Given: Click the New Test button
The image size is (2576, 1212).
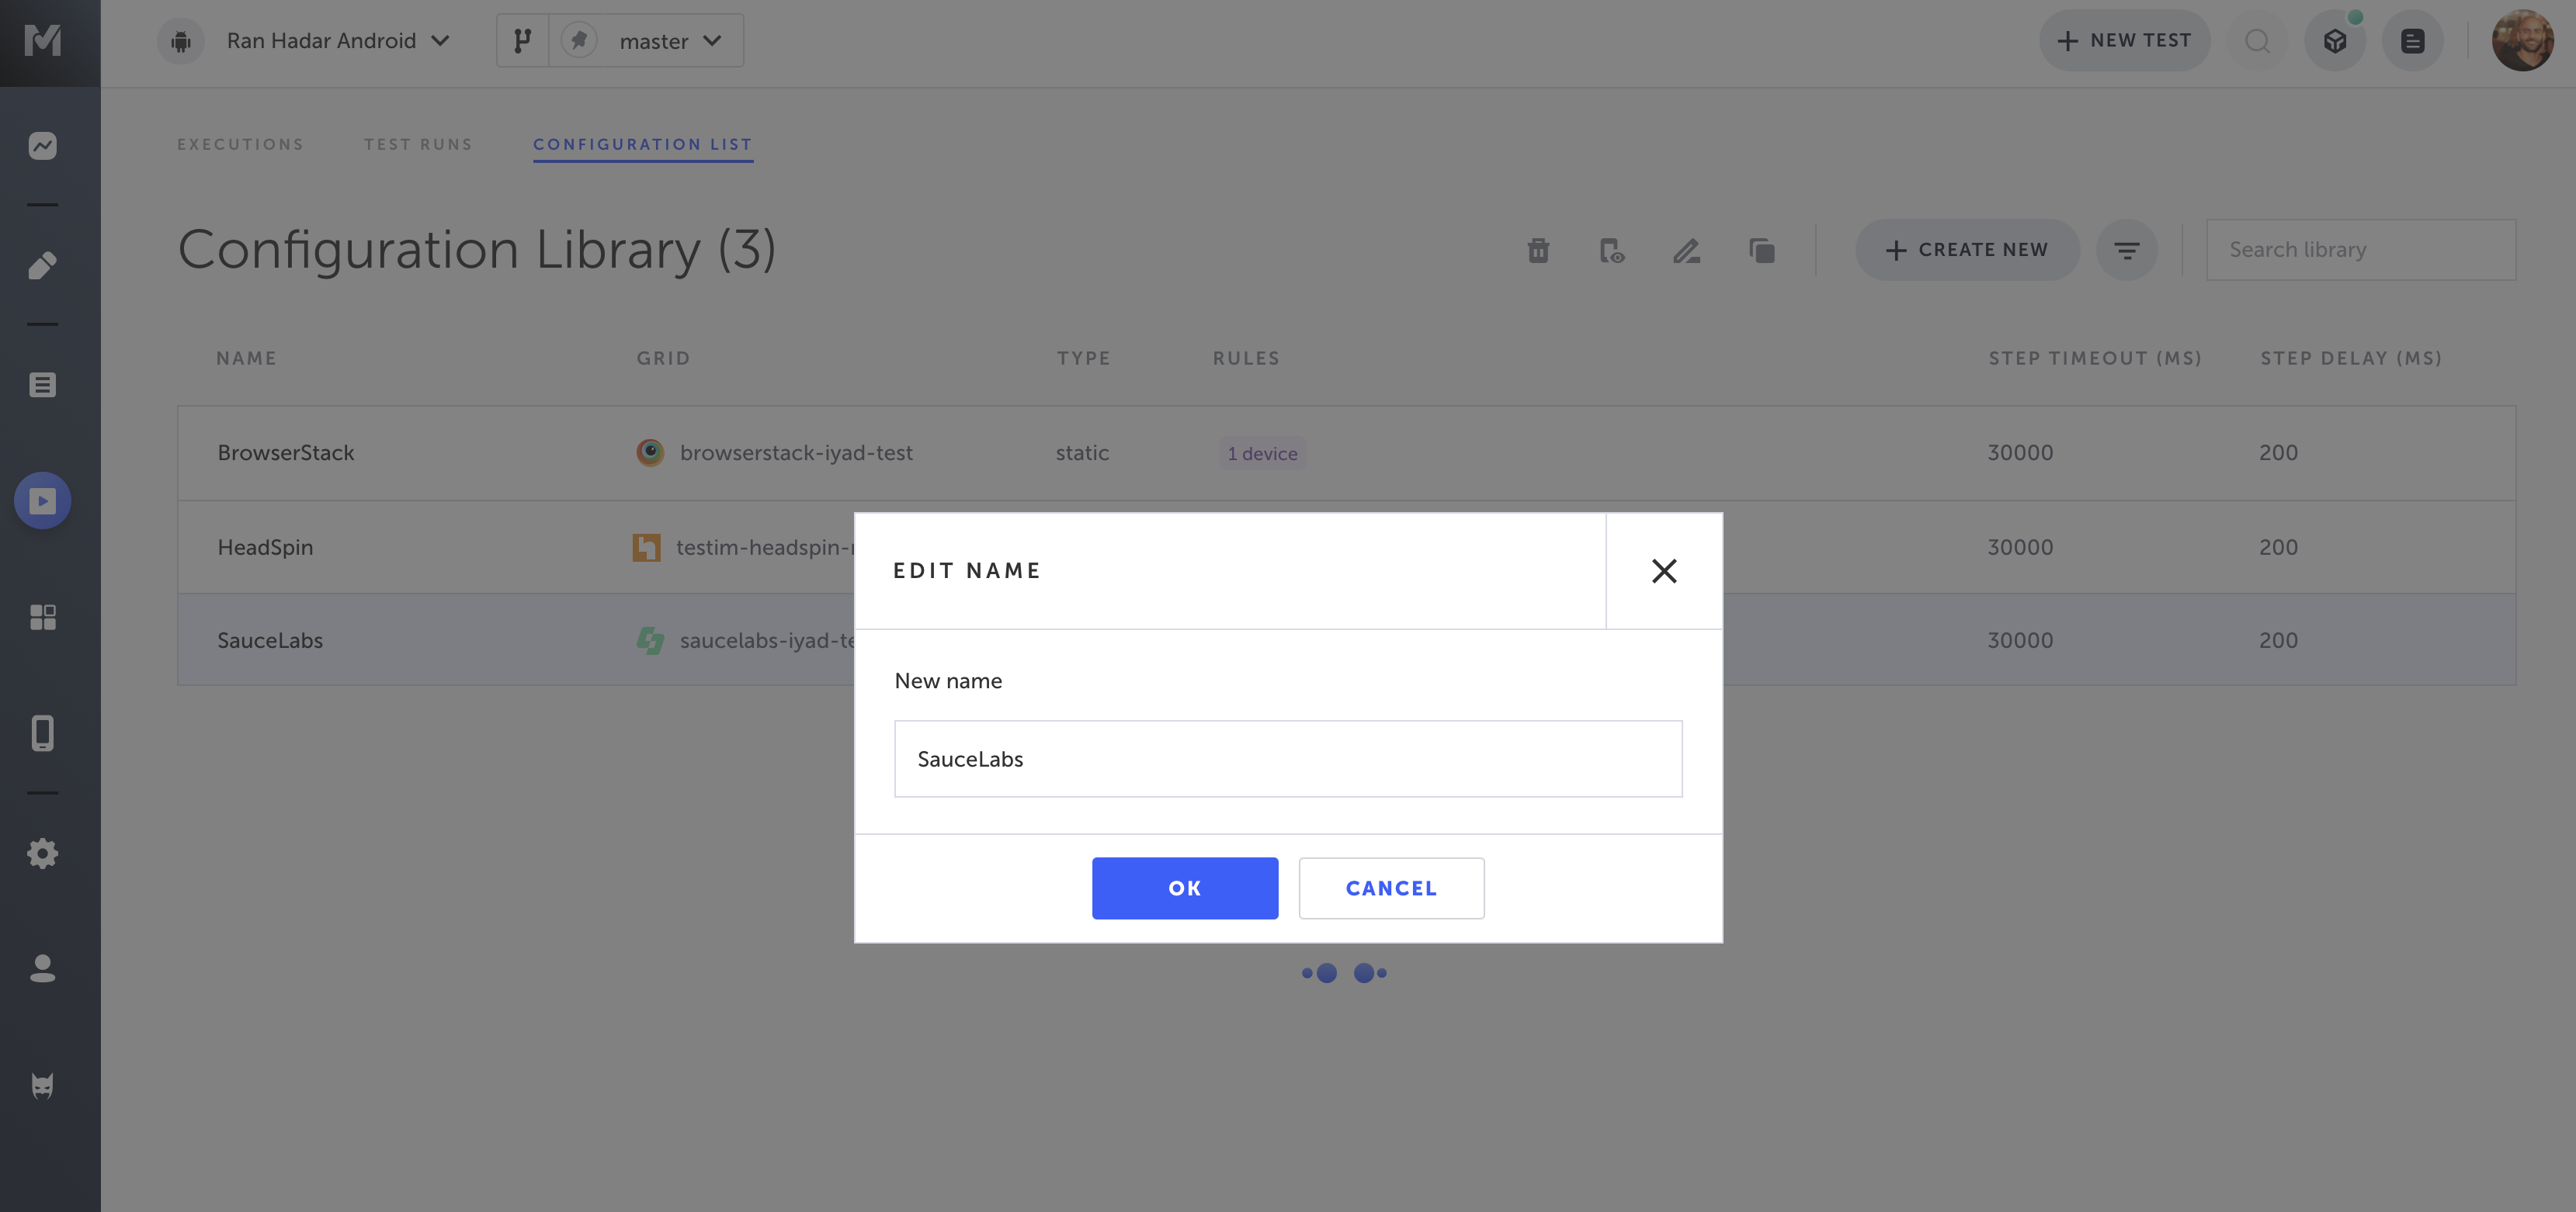Looking at the screenshot, I should pos(2124,41).
